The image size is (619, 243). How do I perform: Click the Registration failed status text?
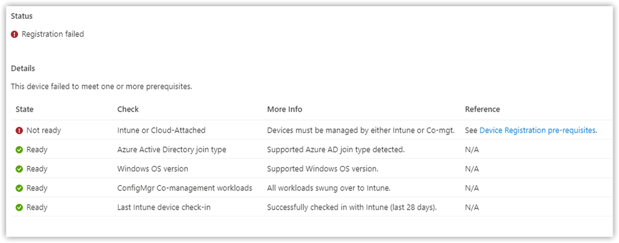[53, 34]
